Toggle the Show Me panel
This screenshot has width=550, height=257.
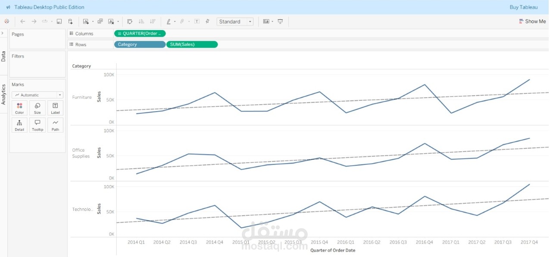(532, 21)
